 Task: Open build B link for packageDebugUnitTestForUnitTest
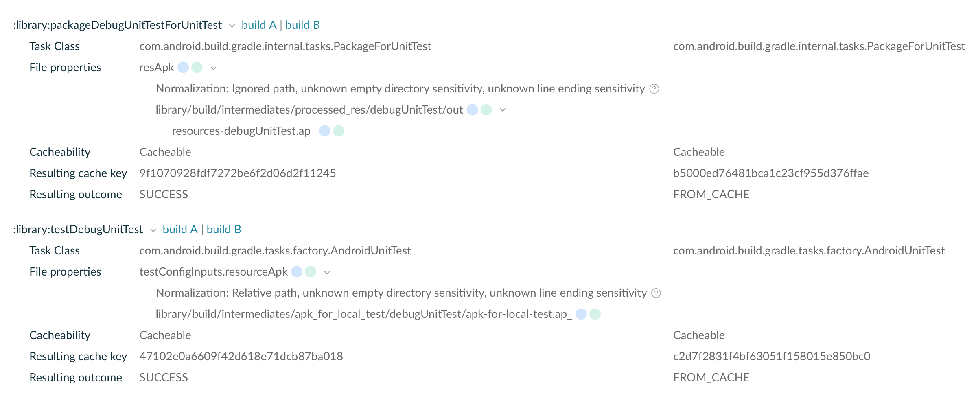click(302, 25)
